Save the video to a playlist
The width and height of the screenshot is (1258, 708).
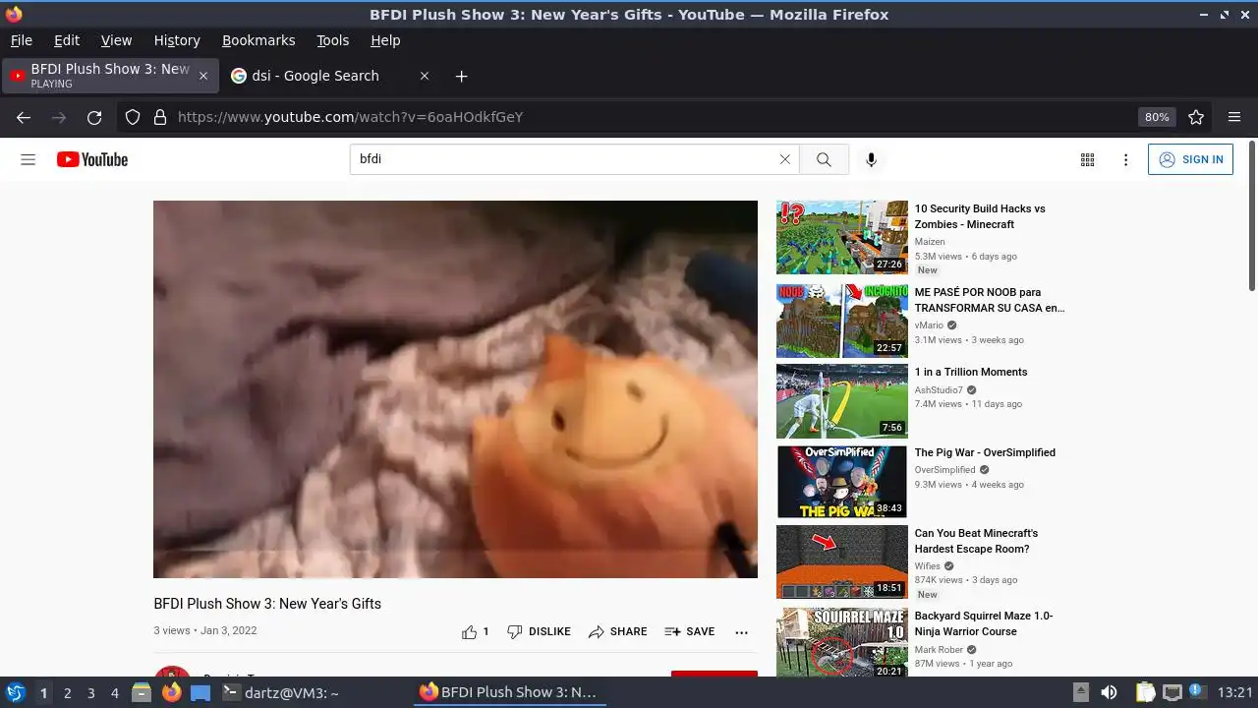tap(689, 631)
